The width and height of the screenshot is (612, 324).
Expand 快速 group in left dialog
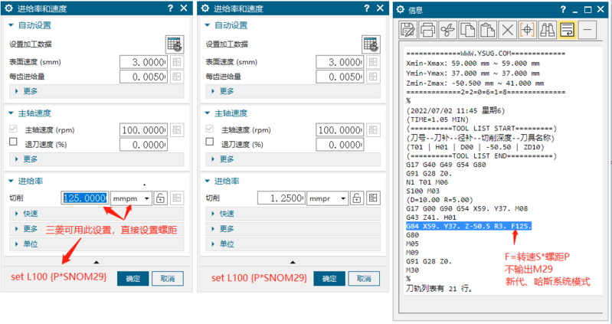pyautogui.click(x=97, y=214)
